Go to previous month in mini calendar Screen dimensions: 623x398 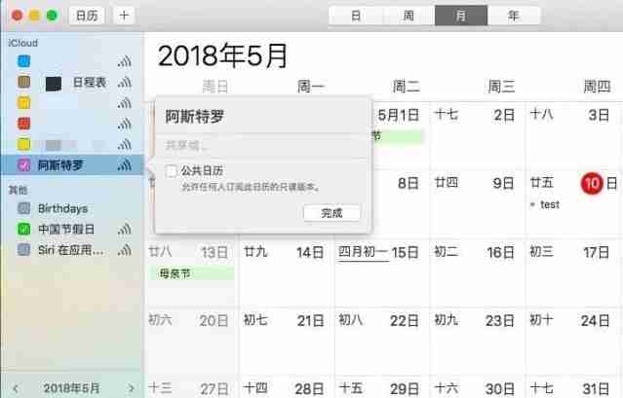[x=16, y=387]
